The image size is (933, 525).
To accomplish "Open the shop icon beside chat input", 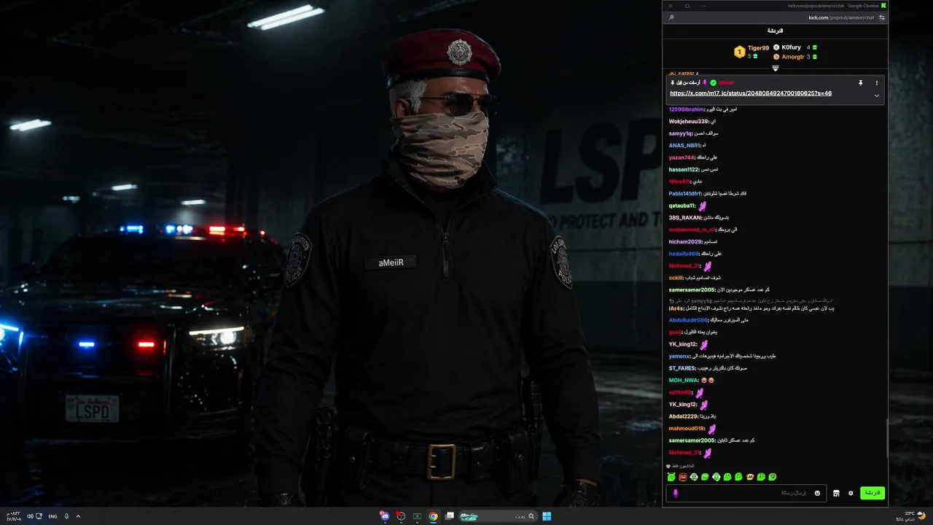I will (x=836, y=494).
